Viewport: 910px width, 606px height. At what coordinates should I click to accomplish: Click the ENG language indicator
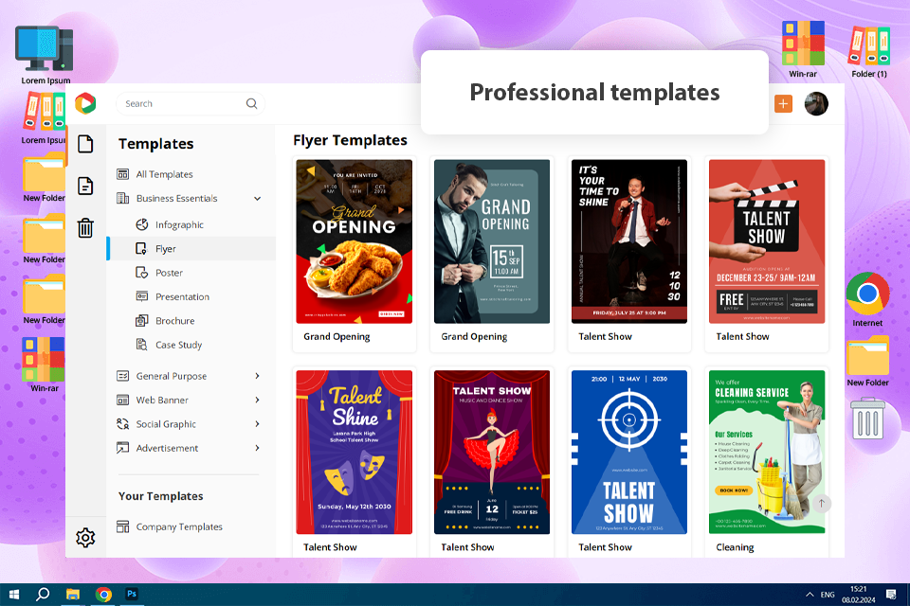point(828,595)
